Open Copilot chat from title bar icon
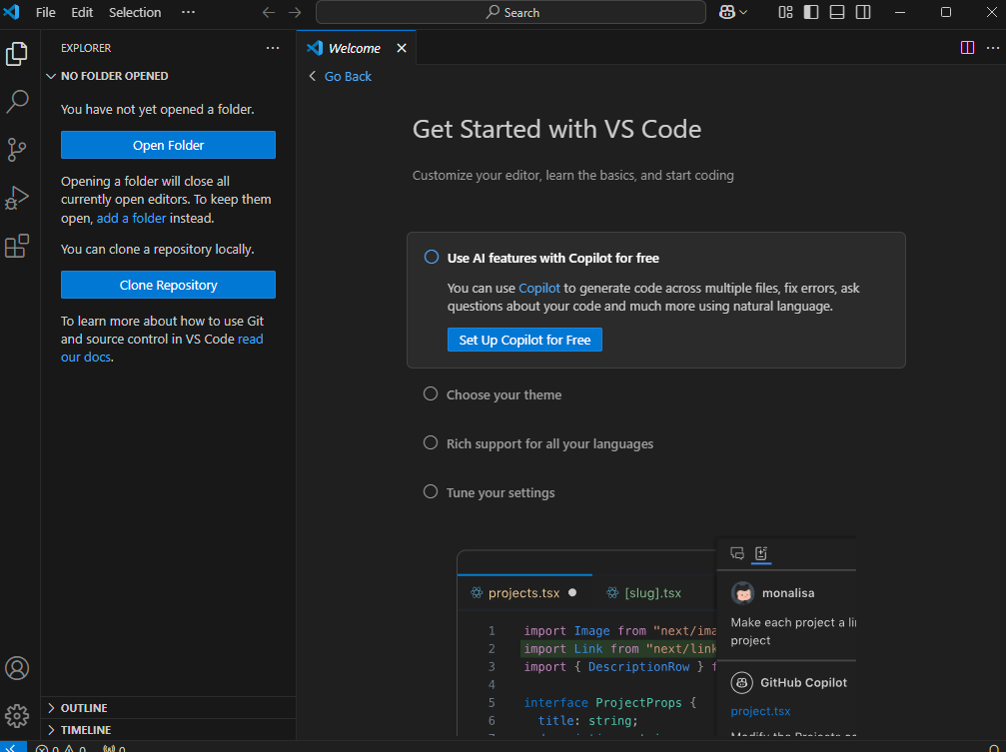Screen dimensions: 1006x752 727,12
